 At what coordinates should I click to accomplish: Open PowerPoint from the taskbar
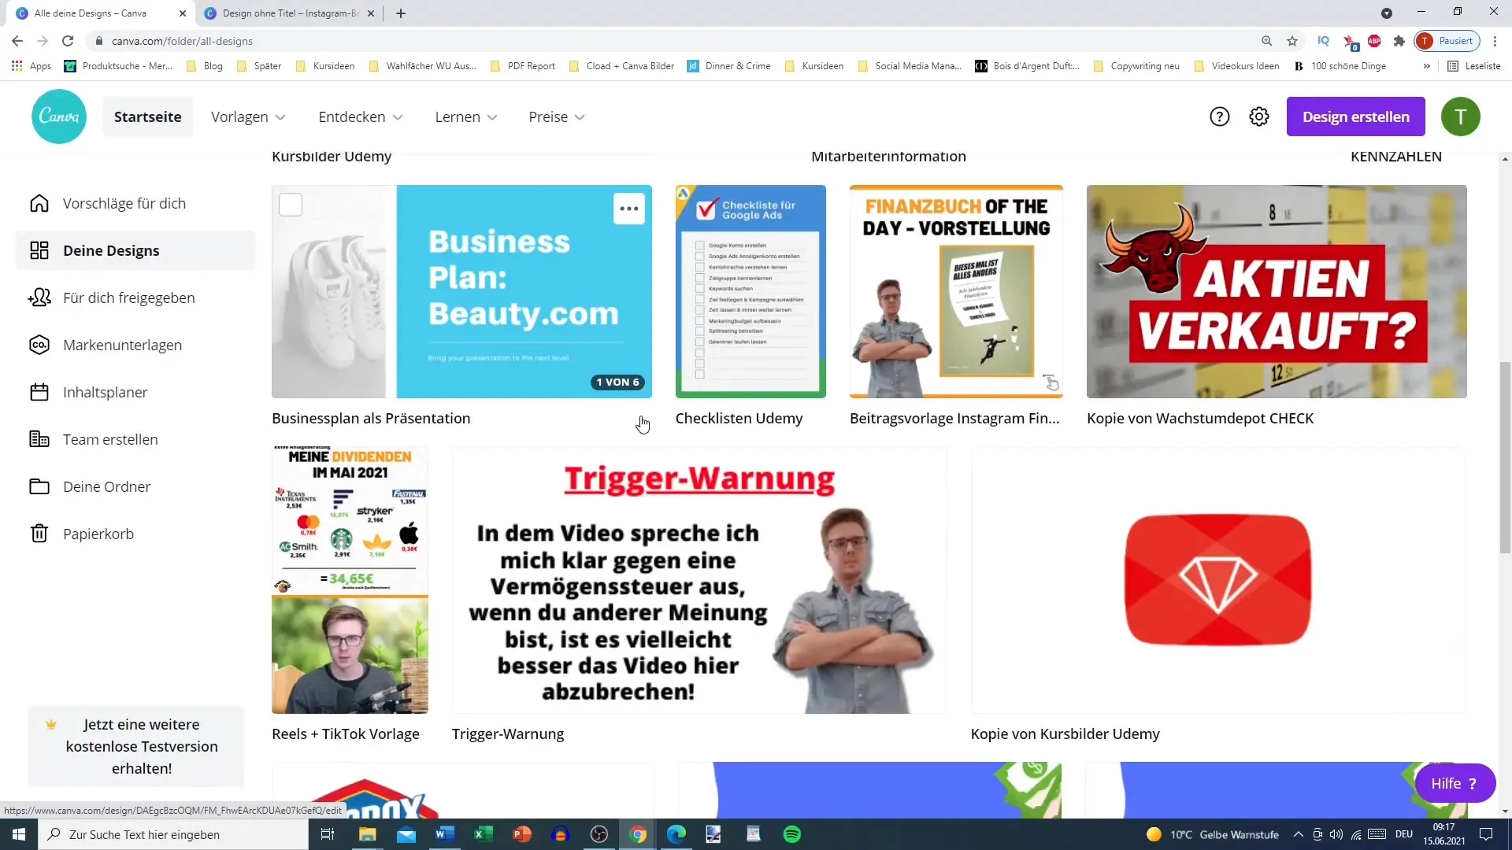coord(522,834)
